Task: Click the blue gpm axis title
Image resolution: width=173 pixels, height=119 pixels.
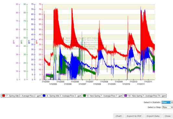Action: (29, 42)
